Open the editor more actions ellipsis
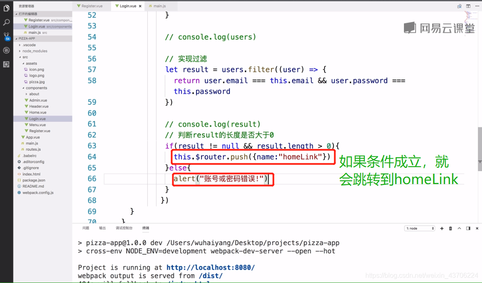Image resolution: width=482 pixels, height=283 pixels. (x=477, y=6)
